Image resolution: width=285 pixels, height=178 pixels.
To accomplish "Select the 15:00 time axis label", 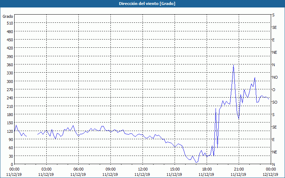I will 175,169.
